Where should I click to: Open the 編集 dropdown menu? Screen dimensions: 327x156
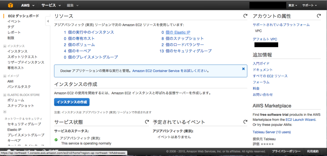pos(72,5)
